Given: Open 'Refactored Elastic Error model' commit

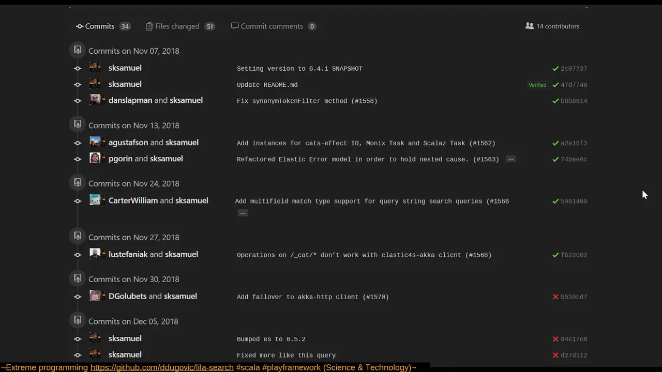Looking at the screenshot, I should (368, 160).
